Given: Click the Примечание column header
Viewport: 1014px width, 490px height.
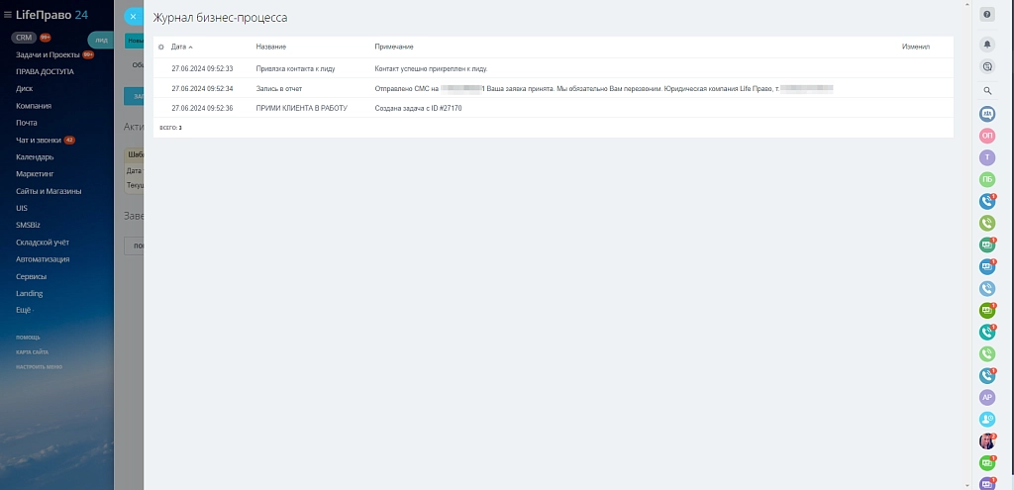Looking at the screenshot, I should (394, 48).
